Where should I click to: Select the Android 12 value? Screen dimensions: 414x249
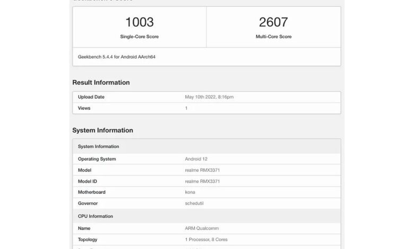[196, 159]
